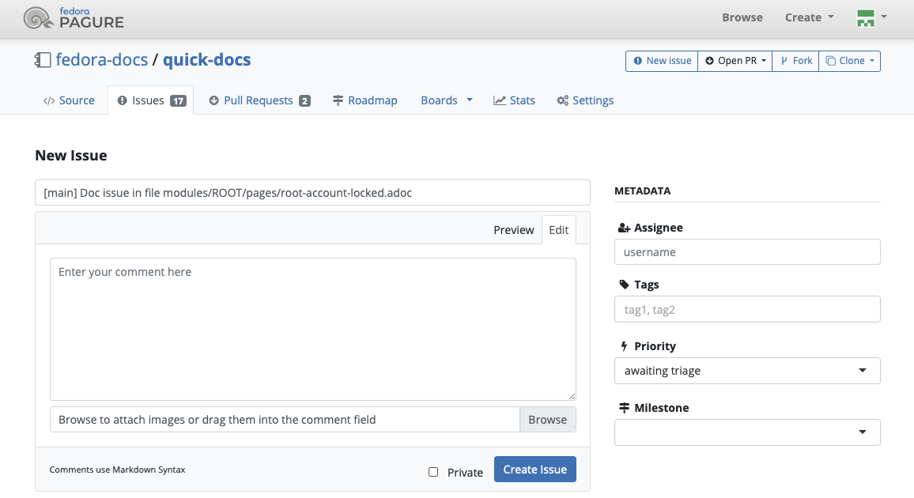Click the repository icon beside fedora-docs
The width and height of the screenshot is (914, 498).
click(x=42, y=60)
